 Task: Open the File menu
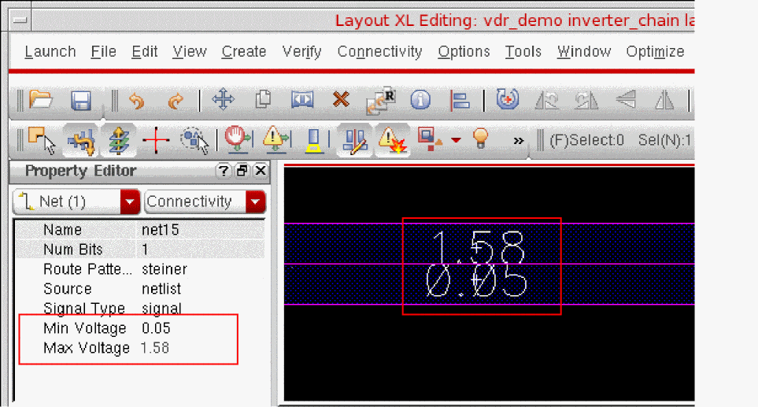click(x=103, y=52)
